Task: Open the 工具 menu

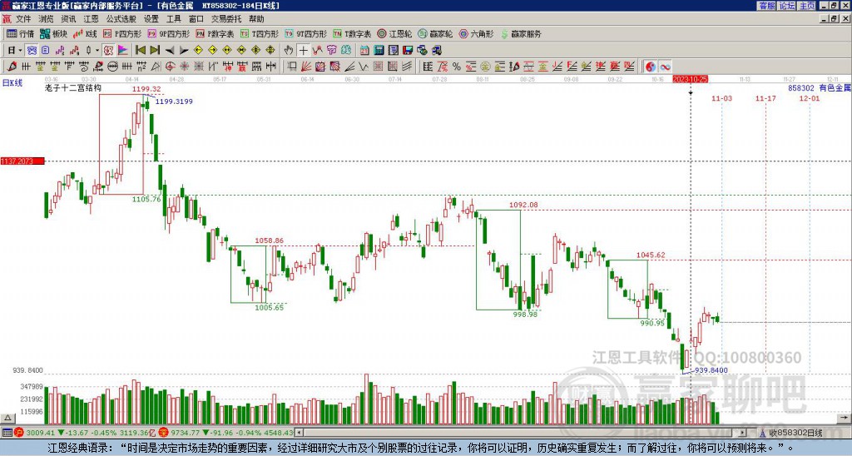Action: pyautogui.click(x=173, y=19)
